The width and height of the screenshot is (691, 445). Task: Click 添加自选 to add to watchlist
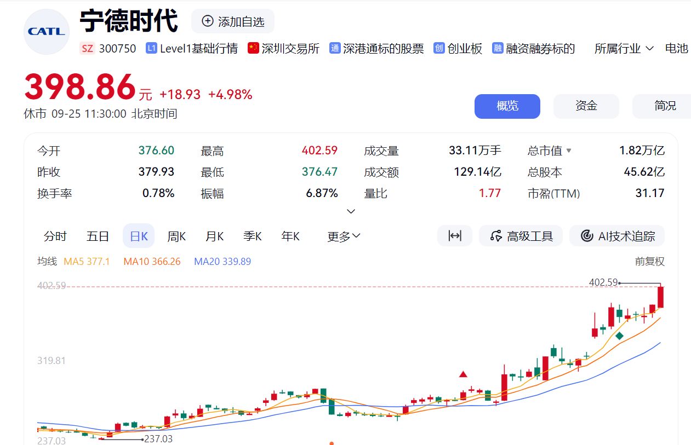coord(233,20)
